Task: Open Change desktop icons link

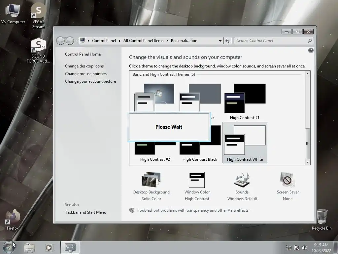Action: [x=84, y=66]
